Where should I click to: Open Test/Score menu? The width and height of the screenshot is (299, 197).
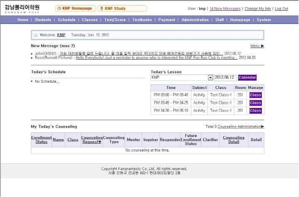click(x=115, y=20)
